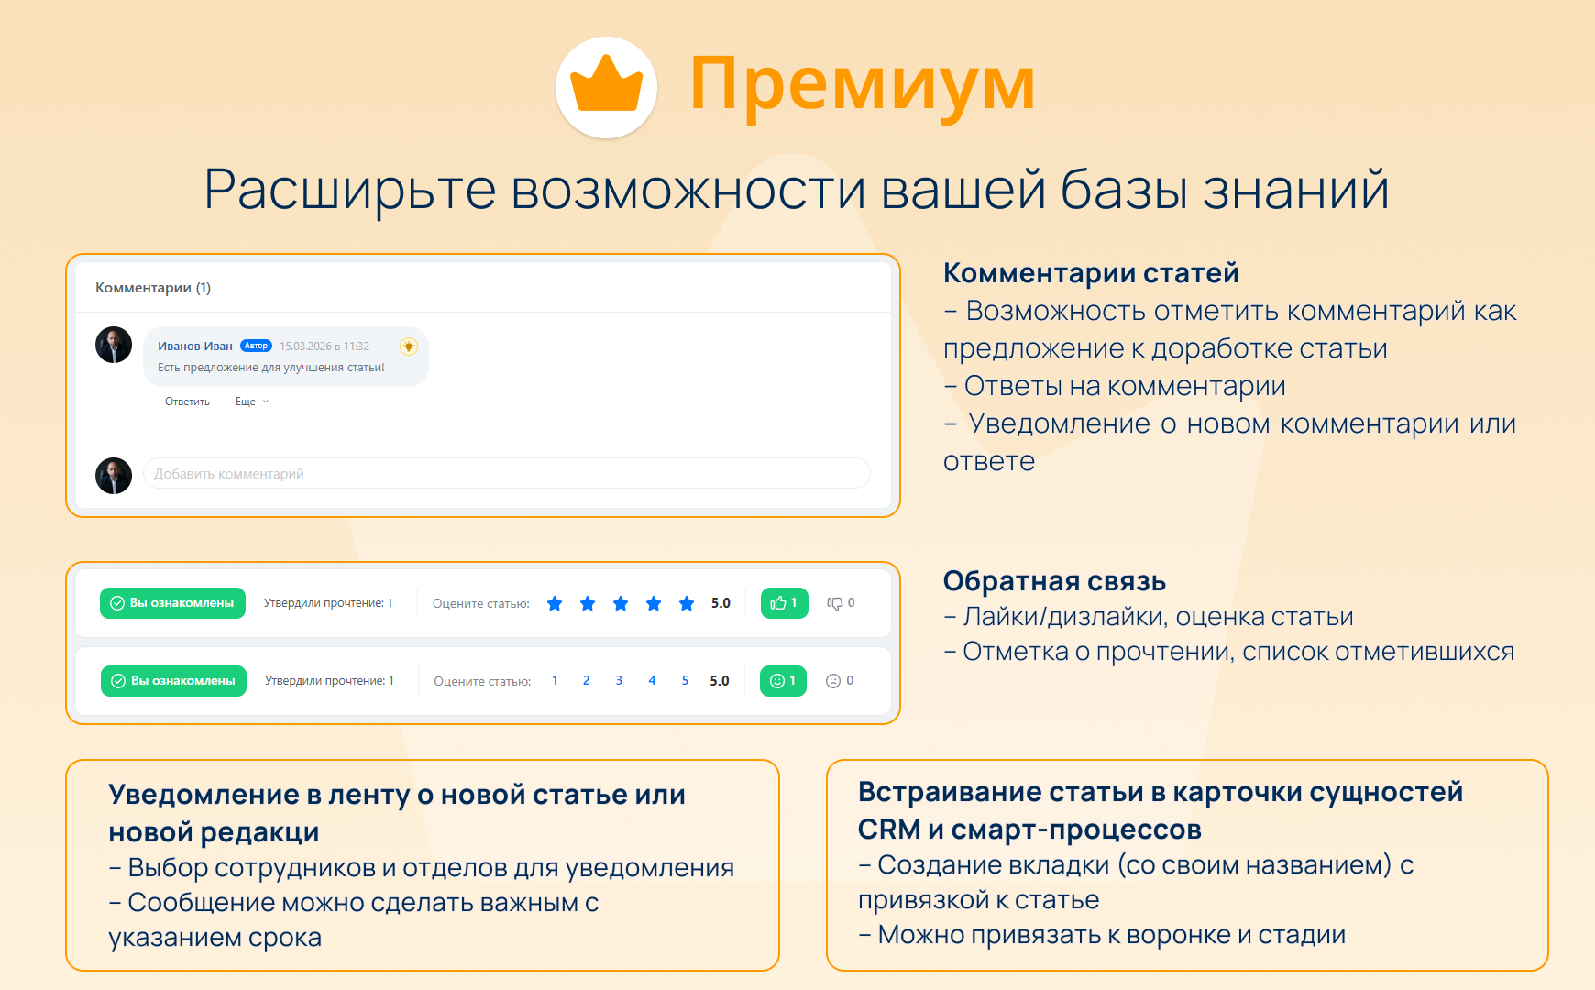Rate the article three stars
The image size is (1595, 990).
pyautogui.click(x=621, y=603)
